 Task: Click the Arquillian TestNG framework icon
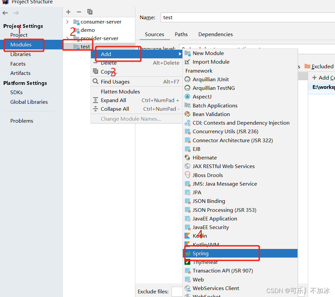pyautogui.click(x=187, y=88)
